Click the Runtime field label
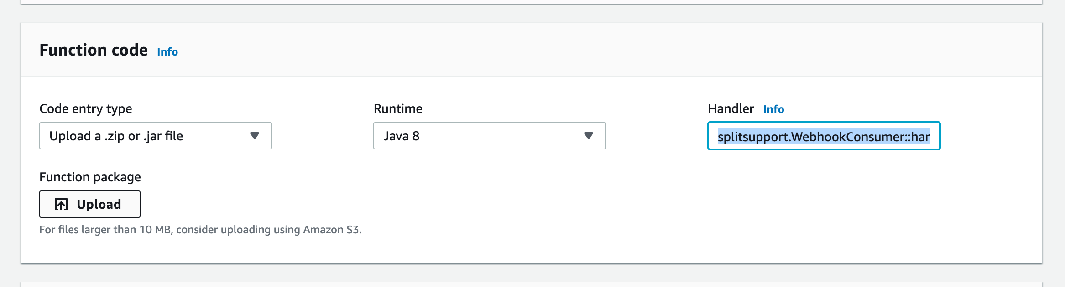The height and width of the screenshot is (287, 1065). 398,109
